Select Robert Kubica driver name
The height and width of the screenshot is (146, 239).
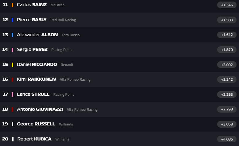(34, 139)
